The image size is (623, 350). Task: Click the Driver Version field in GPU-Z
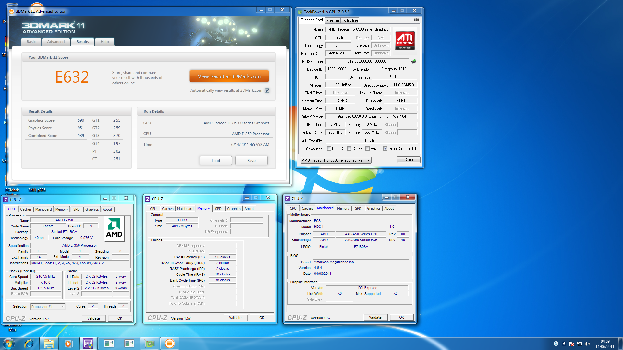(372, 116)
